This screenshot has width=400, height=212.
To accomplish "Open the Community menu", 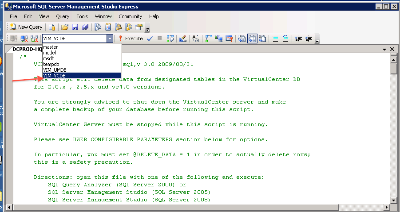I will pyautogui.click(x=131, y=16).
